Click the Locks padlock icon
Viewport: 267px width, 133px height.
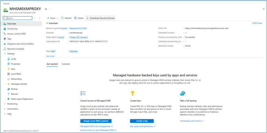tap(9, 59)
